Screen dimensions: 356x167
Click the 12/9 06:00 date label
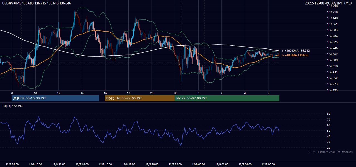point(268,164)
